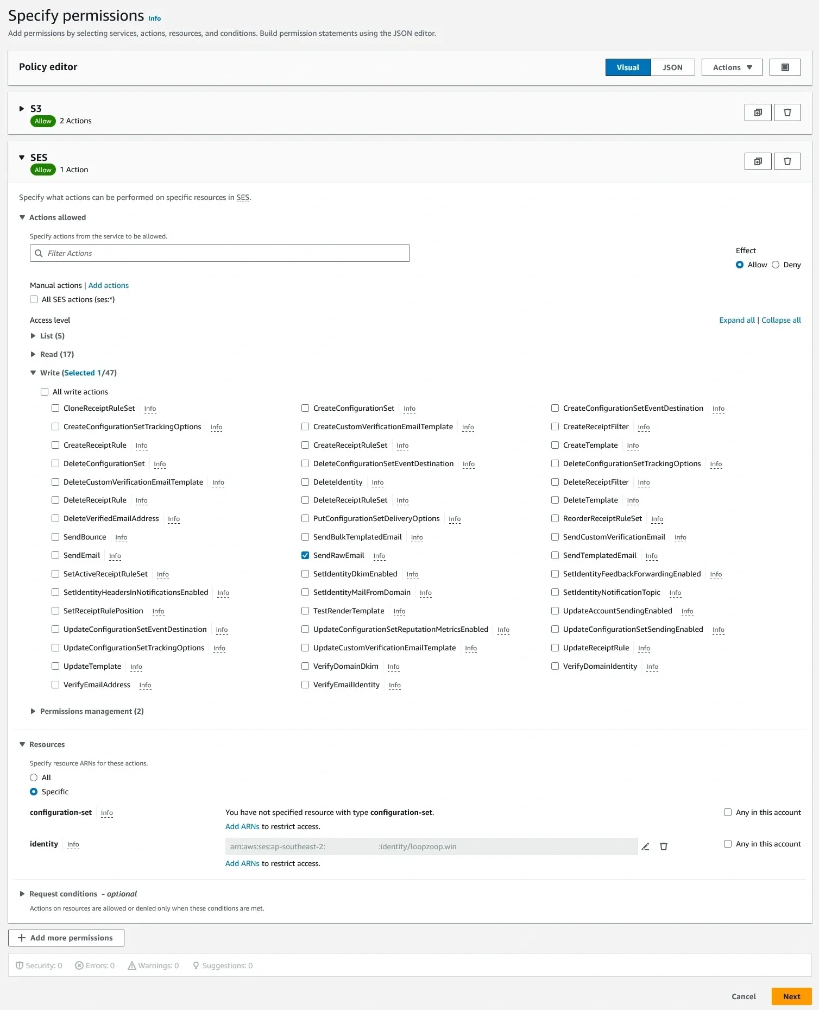Select All resources radio button

pos(34,777)
